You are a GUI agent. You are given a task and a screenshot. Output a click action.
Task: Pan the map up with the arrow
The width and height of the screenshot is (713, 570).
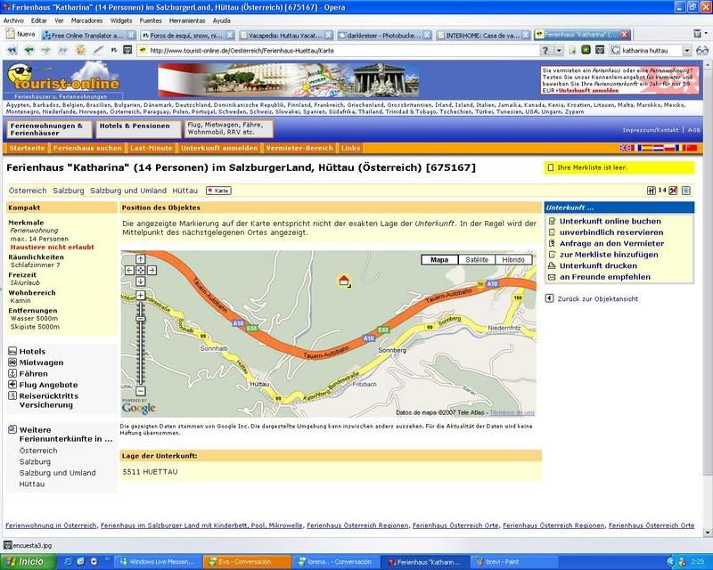(141, 259)
